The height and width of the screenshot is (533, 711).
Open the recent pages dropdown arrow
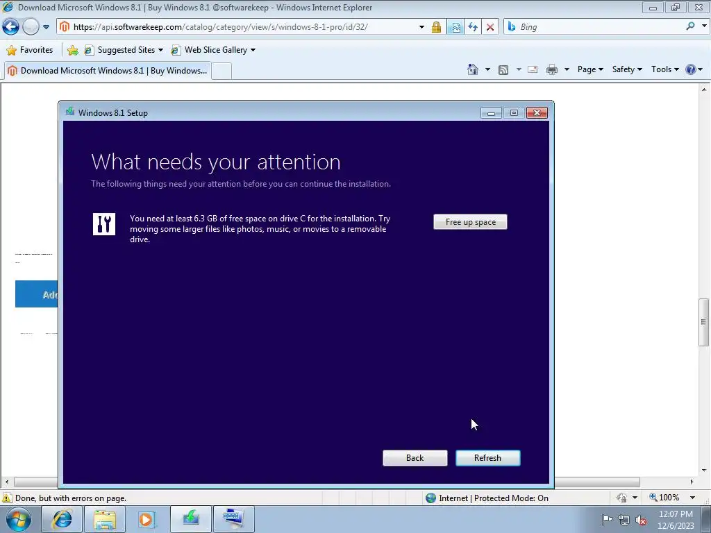46,27
